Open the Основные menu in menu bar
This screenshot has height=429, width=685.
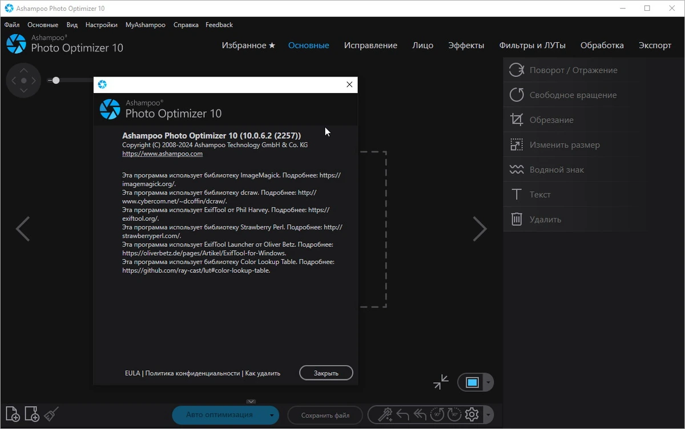coord(43,25)
